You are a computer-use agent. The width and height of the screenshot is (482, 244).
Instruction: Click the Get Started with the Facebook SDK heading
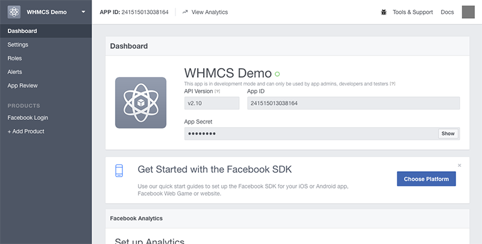(x=214, y=169)
